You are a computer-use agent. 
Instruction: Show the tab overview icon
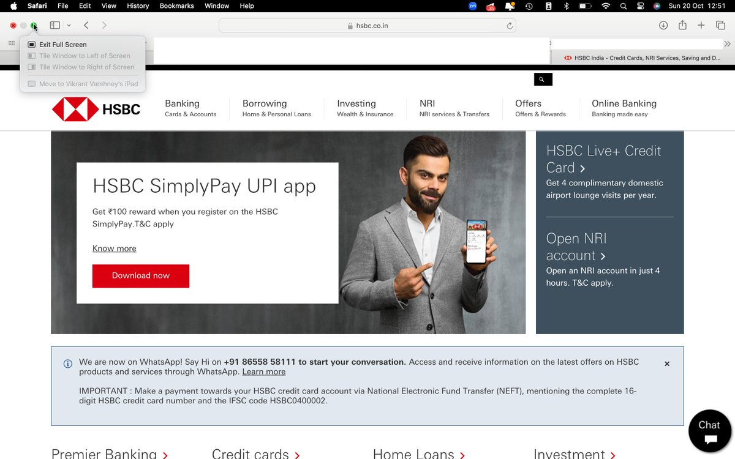[x=720, y=26]
